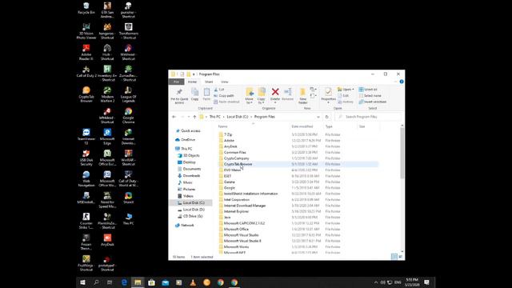Select Network in navigation pane
The height and width of the screenshot is (288, 512).
185,226
